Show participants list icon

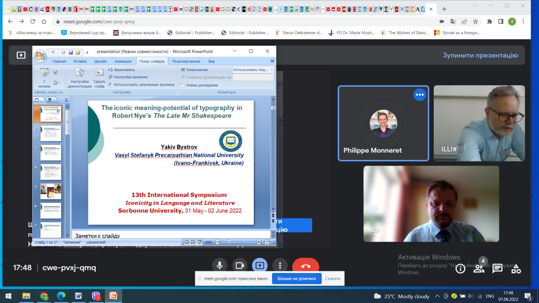pos(478,269)
